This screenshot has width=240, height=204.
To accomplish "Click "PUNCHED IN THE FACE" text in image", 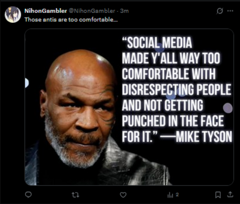I will (x=172, y=121).
